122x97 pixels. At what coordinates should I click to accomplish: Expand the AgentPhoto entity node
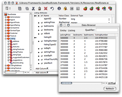[6, 23]
